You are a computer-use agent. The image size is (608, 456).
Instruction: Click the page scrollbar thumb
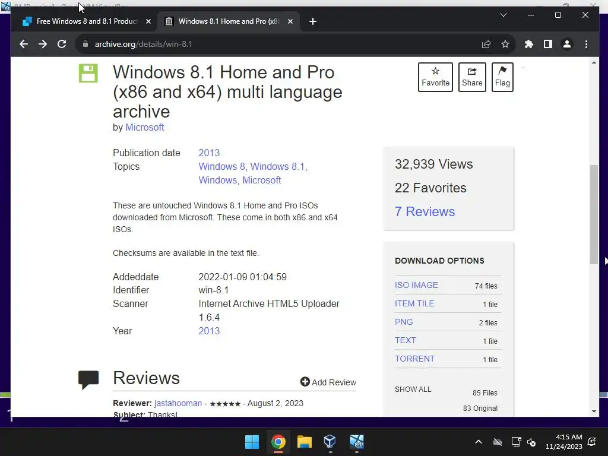[x=594, y=214]
